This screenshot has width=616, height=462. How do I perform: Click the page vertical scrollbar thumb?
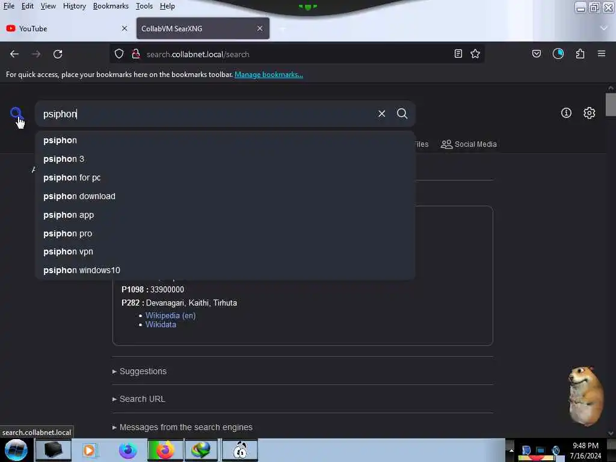(x=611, y=105)
